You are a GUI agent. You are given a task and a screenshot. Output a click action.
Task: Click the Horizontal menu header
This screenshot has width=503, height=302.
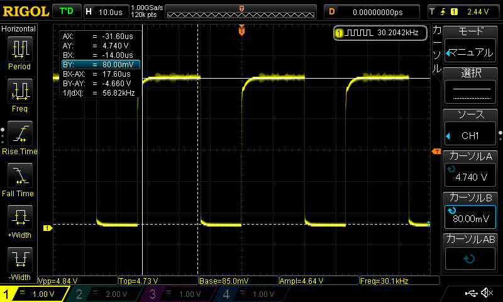coord(19,29)
